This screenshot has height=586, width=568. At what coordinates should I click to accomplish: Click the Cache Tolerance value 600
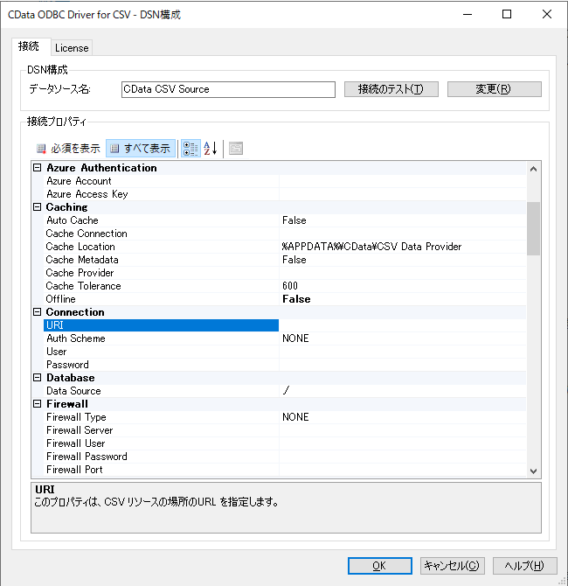pos(290,286)
